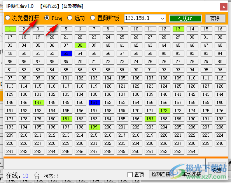Click IP cell 168
The image size is (231, 183).
coord(108,111)
